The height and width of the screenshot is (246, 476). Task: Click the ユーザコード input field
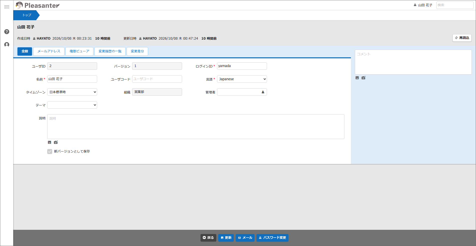tap(157, 79)
